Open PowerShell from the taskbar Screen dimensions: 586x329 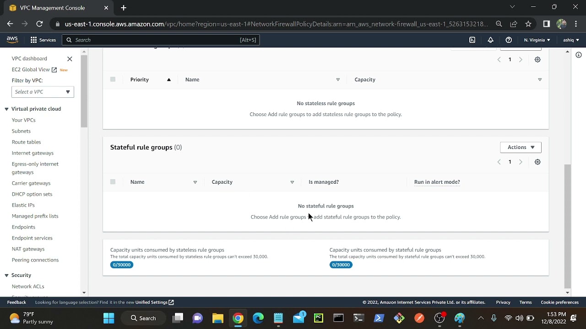(x=379, y=318)
